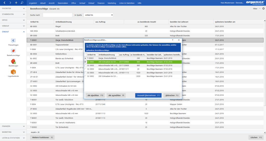
Task: Click into the Suche nach input field
Action: click(x=57, y=15)
